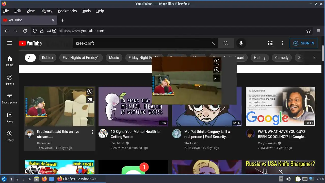Click the page vertical scrollbar
Image resolution: width=325 pixels, height=183 pixels.
(323, 53)
